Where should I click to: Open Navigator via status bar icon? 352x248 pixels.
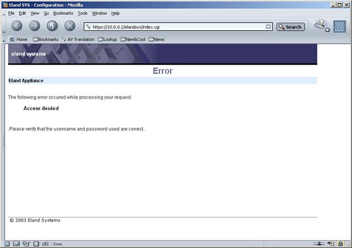[x=7, y=244]
